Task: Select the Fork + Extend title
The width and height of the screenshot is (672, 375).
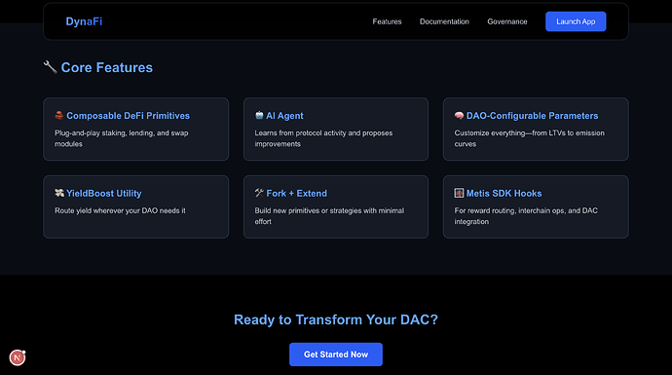Action: click(297, 193)
